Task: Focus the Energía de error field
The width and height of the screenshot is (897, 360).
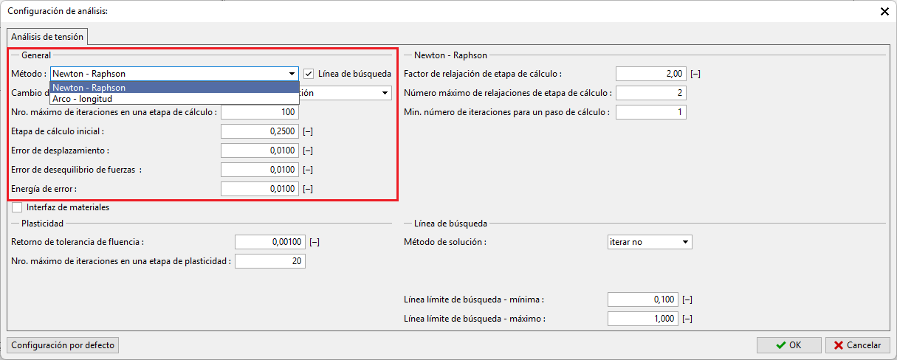Action: pyautogui.click(x=259, y=189)
